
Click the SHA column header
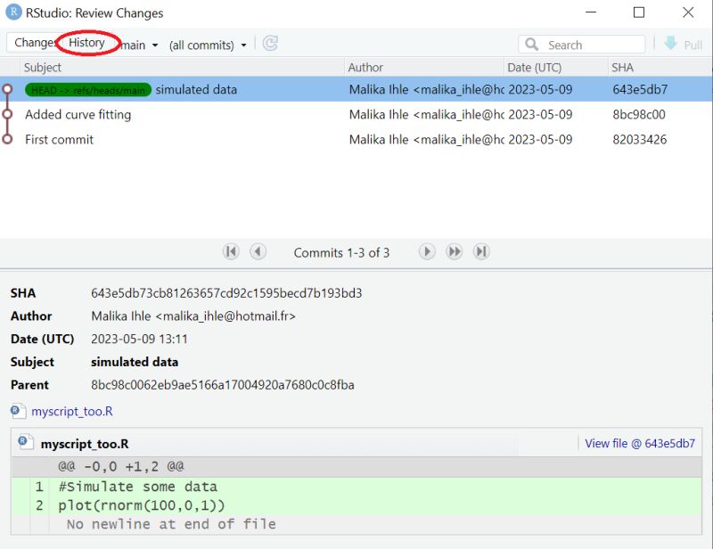pos(660,68)
